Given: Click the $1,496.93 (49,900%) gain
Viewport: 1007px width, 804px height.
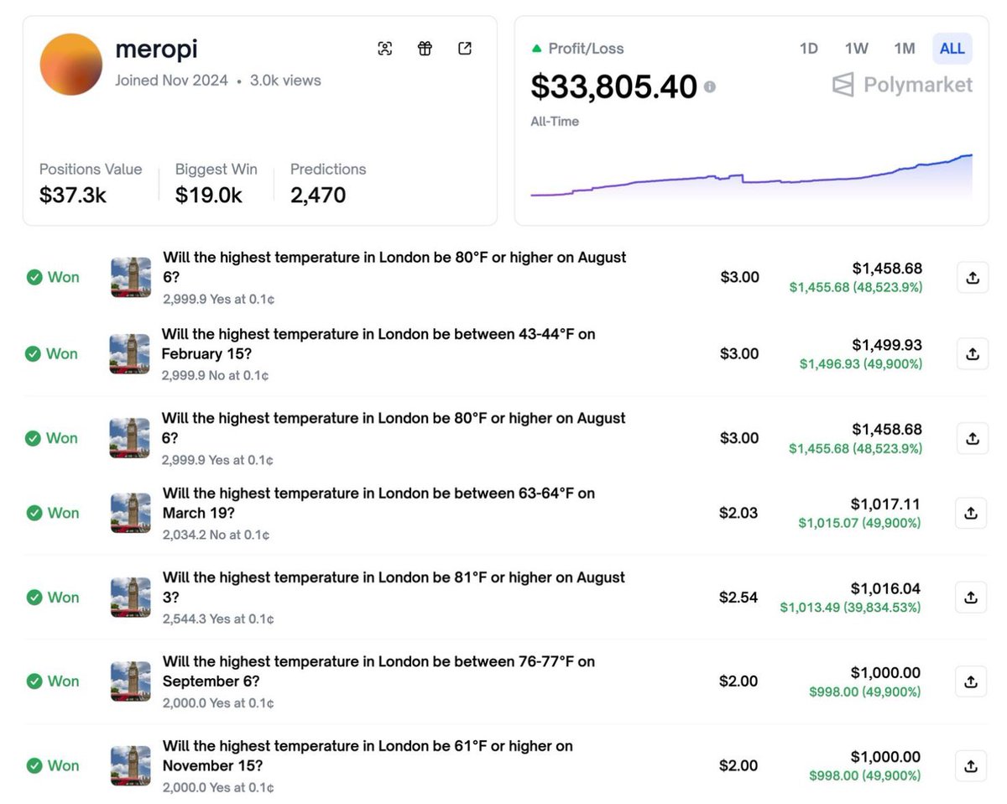Looking at the screenshot, I should [861, 364].
